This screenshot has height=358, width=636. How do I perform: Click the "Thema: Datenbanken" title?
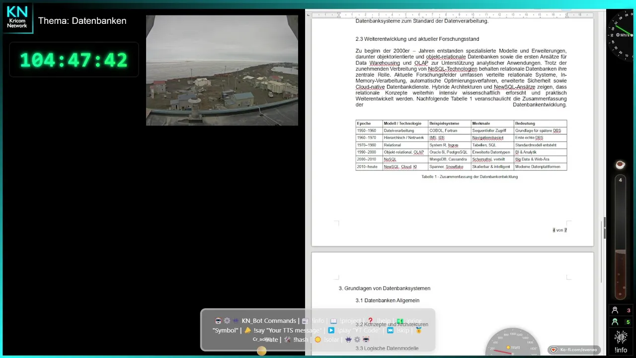point(82,21)
